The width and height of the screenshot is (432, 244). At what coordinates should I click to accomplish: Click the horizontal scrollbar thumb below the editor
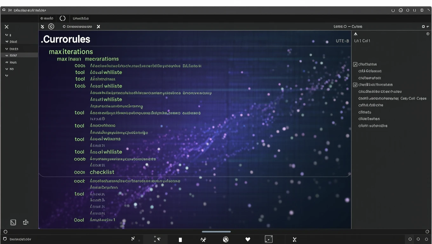(x=216, y=232)
